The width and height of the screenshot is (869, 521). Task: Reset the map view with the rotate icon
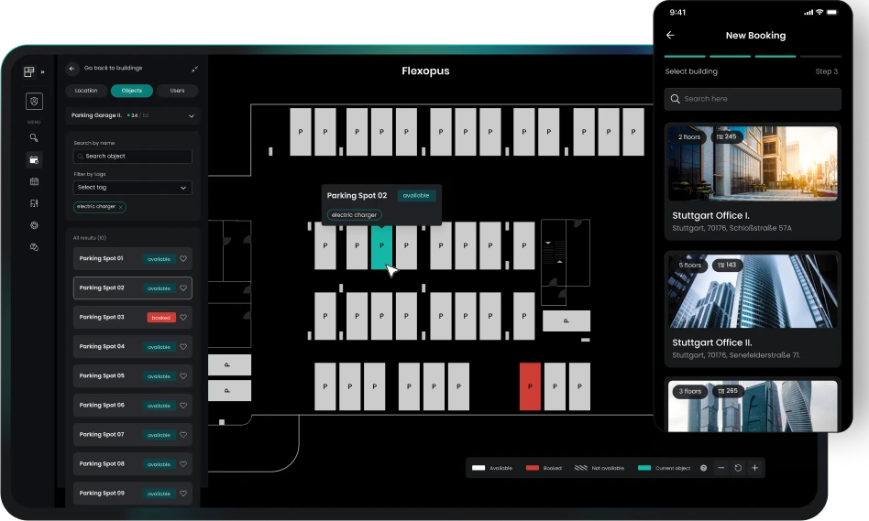tap(738, 468)
